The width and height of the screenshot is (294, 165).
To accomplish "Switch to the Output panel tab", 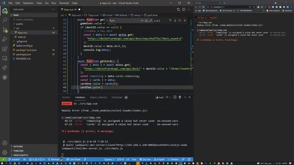I will click(x=66, y=98).
